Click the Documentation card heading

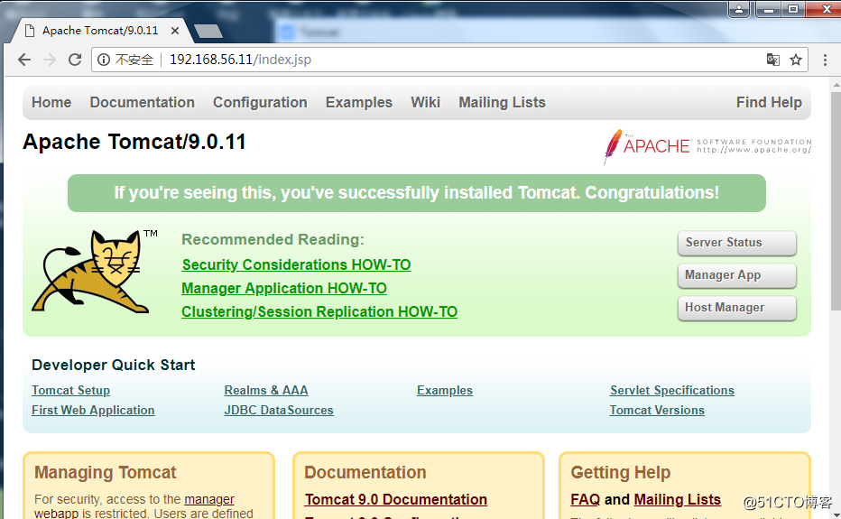click(365, 472)
